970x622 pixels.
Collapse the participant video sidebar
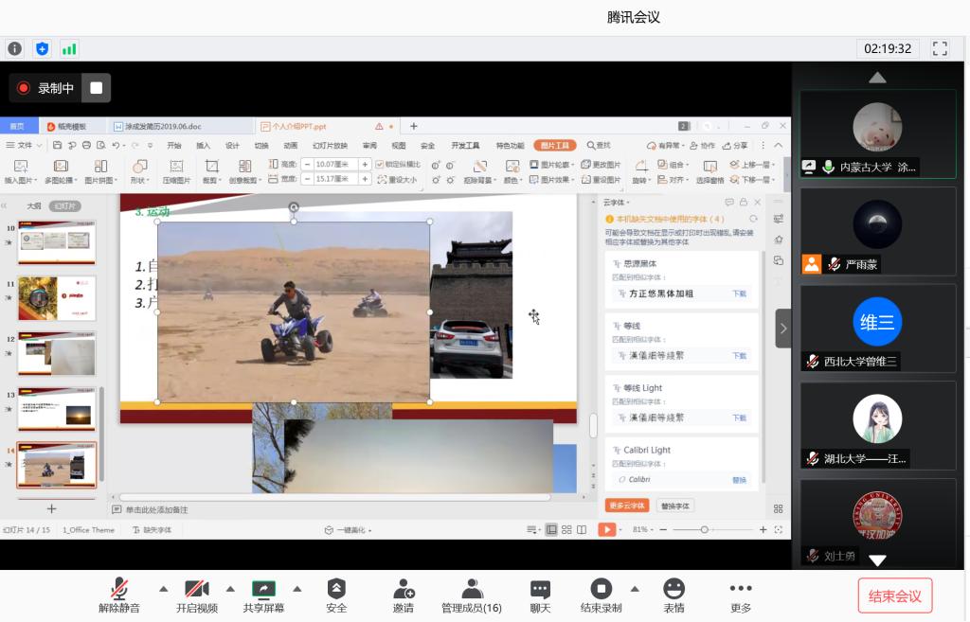point(783,329)
